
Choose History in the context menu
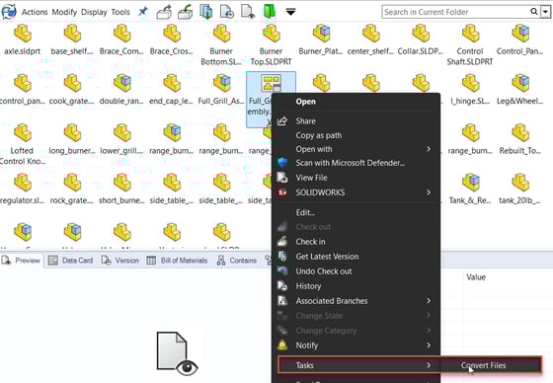(356, 286)
